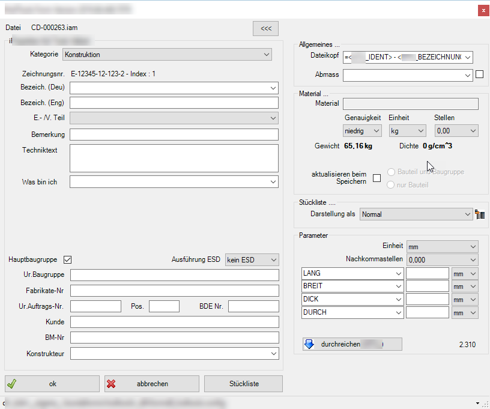
Task: Open the Kategorie dropdown
Action: (x=168, y=55)
